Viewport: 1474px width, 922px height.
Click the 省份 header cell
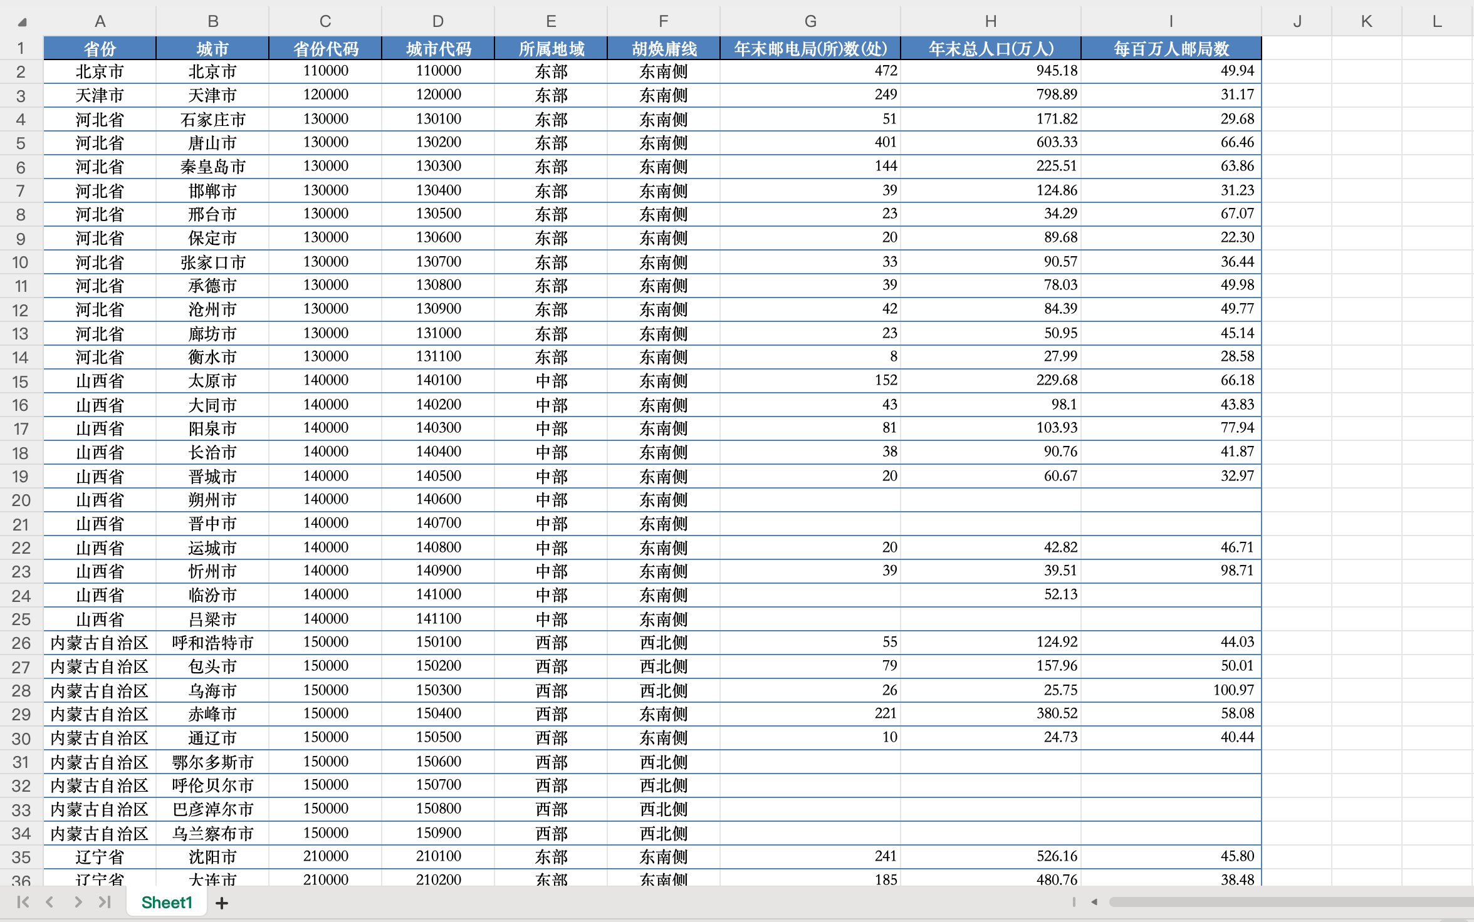coord(100,48)
